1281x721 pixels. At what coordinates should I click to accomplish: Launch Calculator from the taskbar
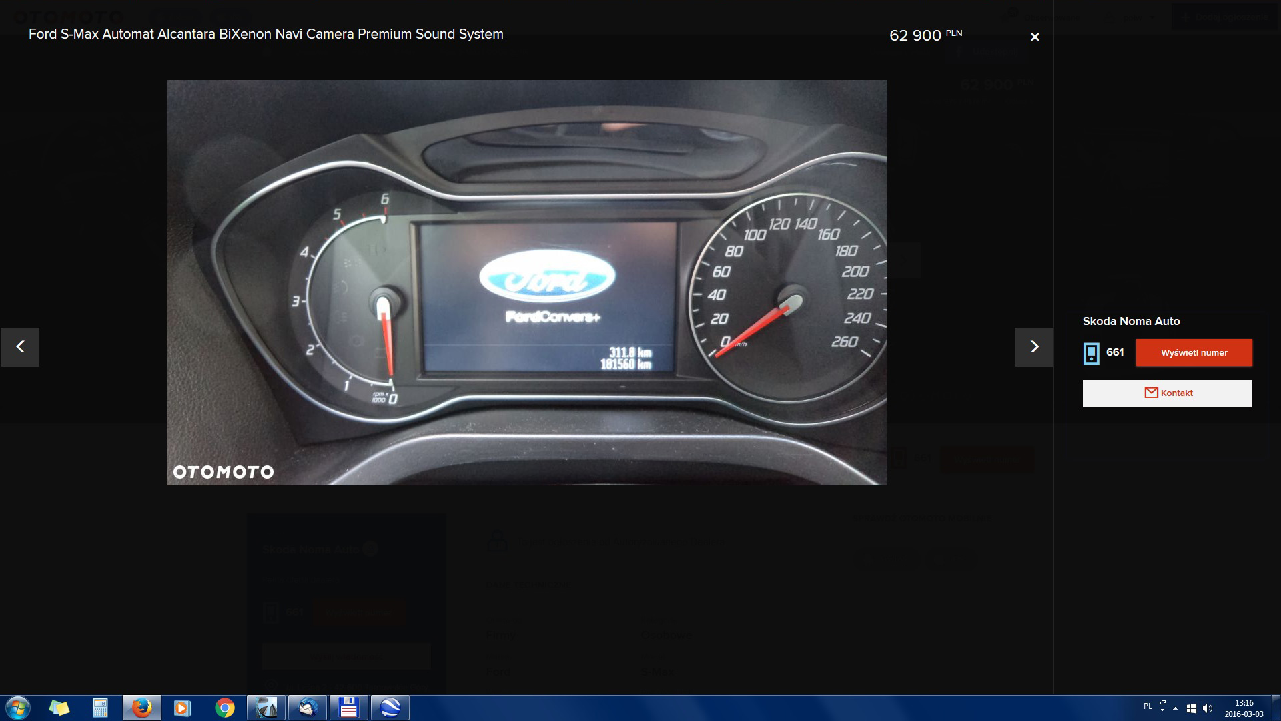pos(100,708)
